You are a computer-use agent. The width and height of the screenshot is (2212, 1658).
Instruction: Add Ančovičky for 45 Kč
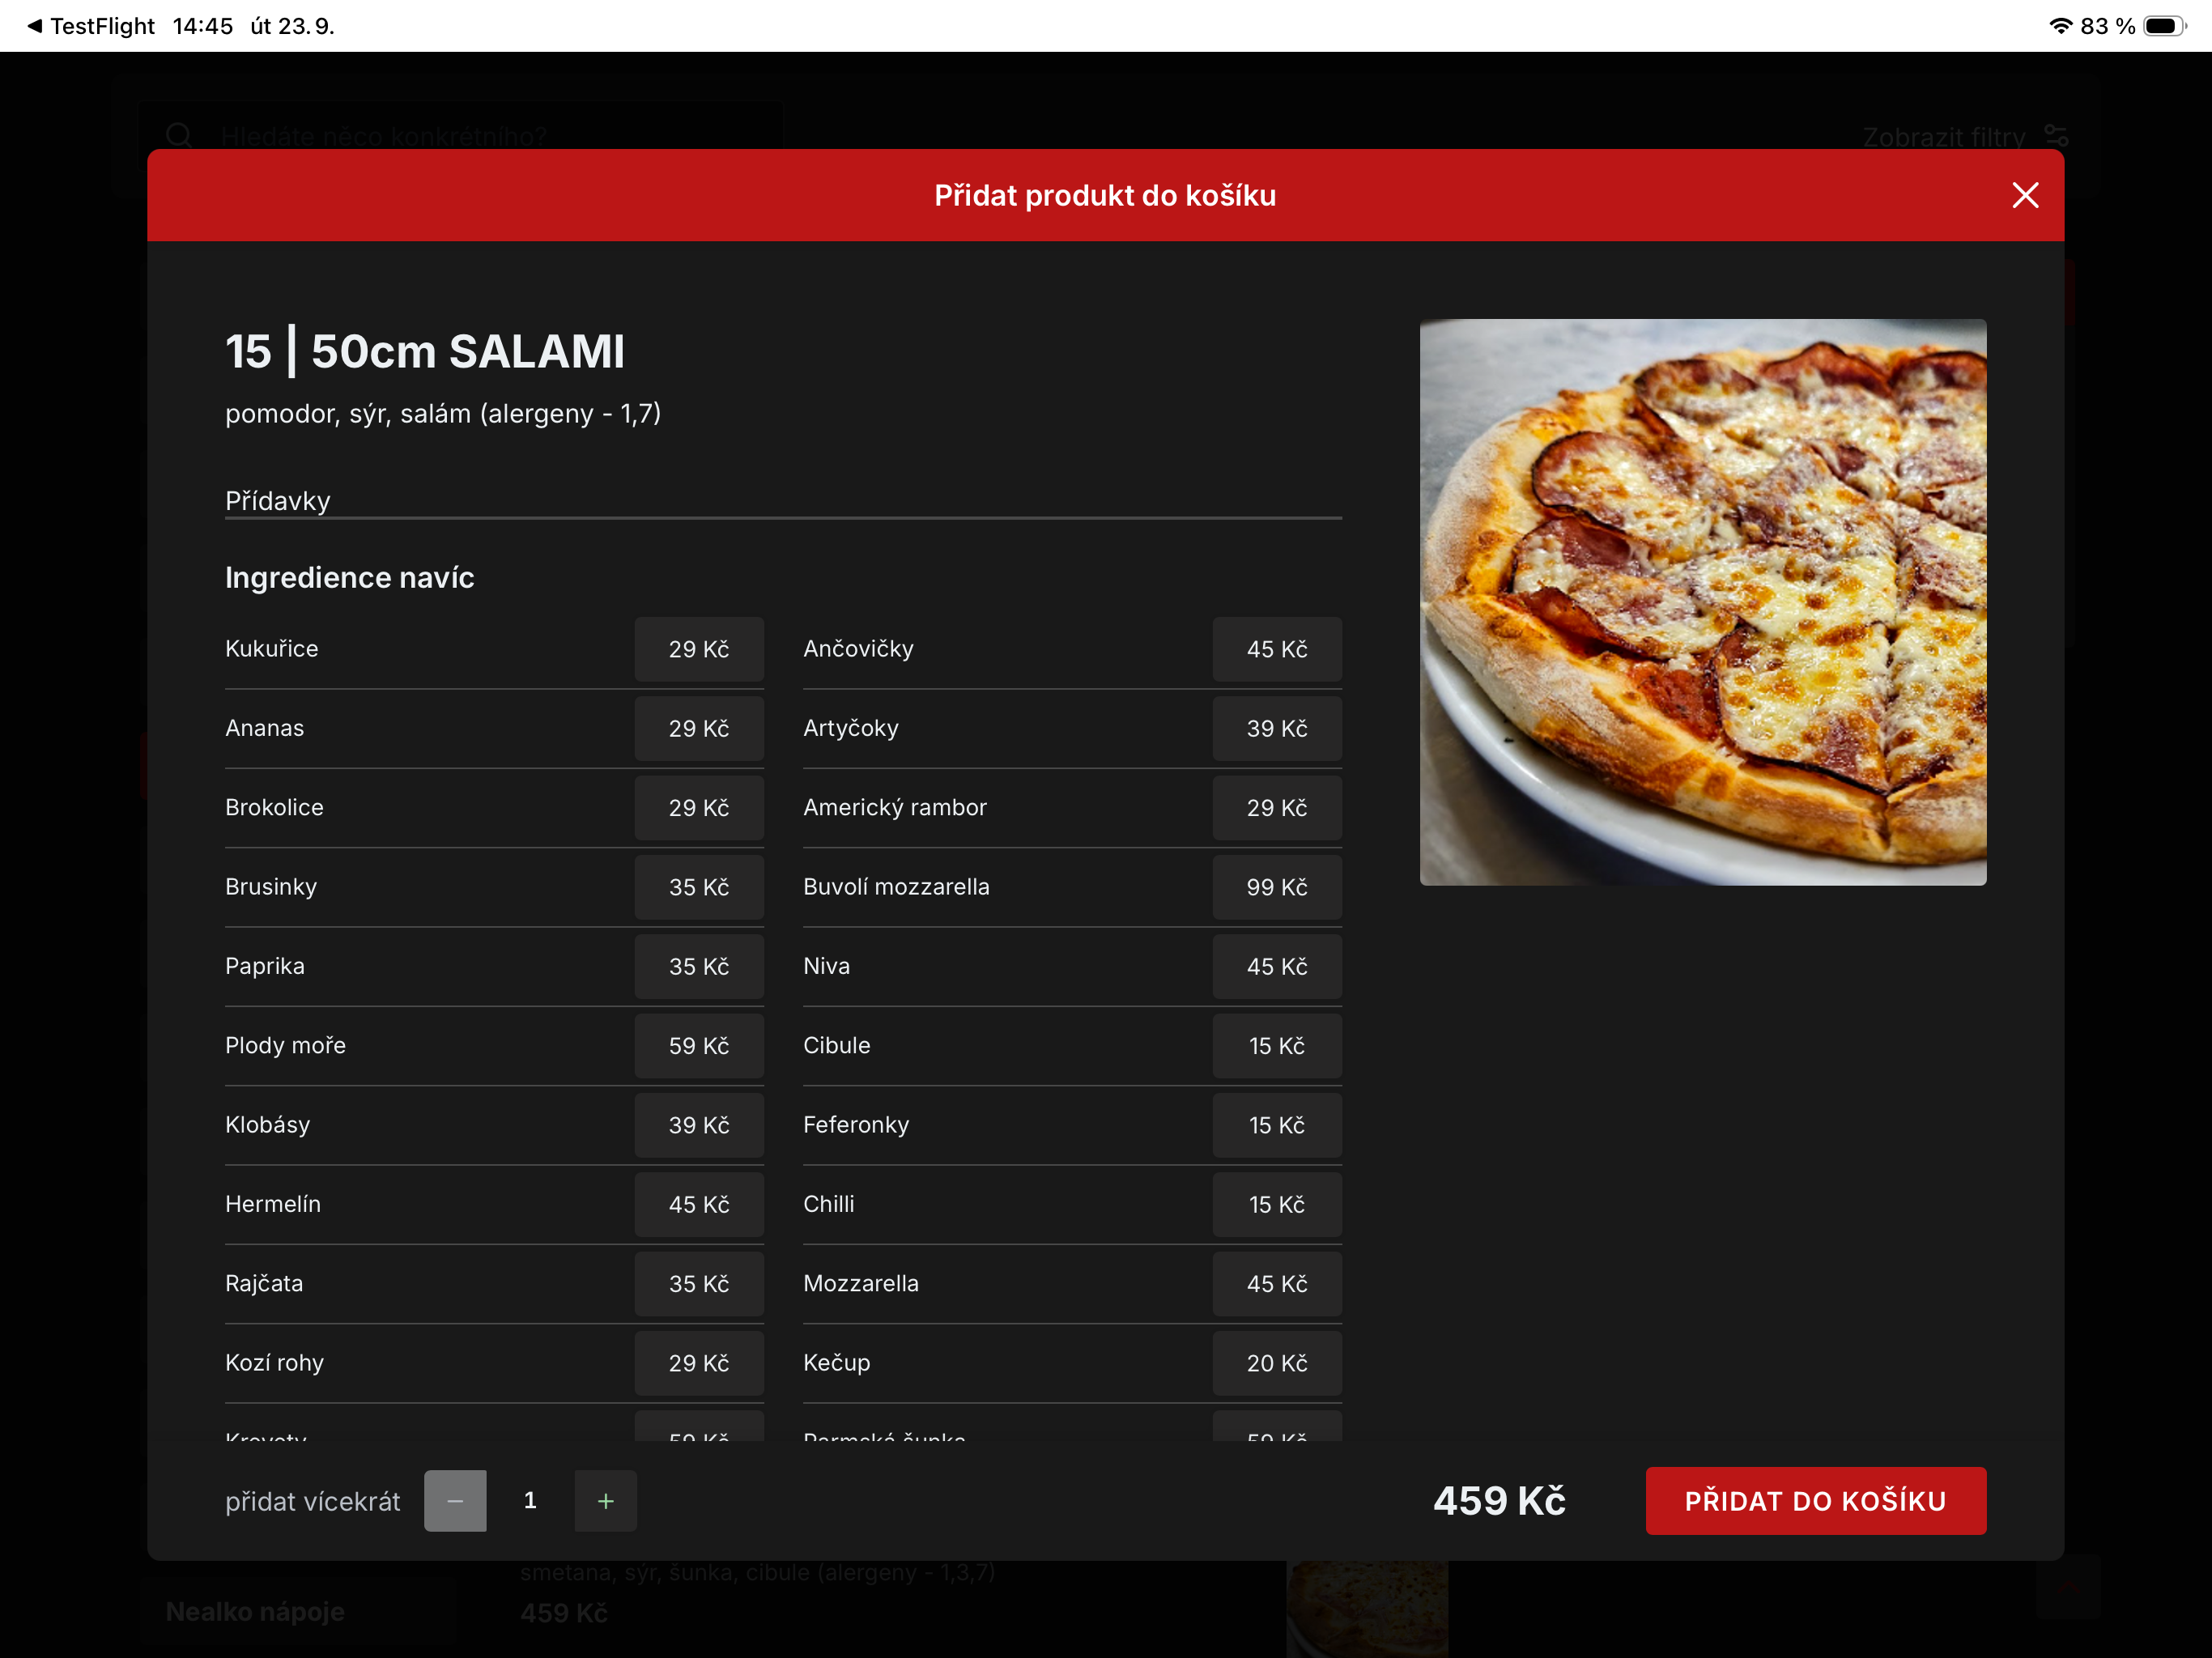1277,649
